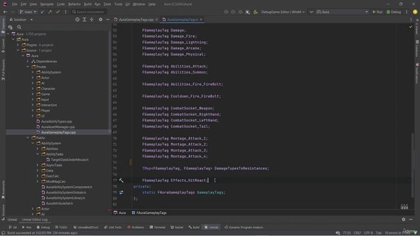Screen dimensions: 420x236
Task: Click the Git commit checkmark icon
Action: [x=58, y=12]
